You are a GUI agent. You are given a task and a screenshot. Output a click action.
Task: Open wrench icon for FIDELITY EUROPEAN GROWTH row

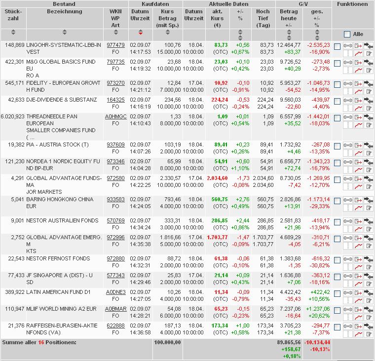(x=348, y=84)
